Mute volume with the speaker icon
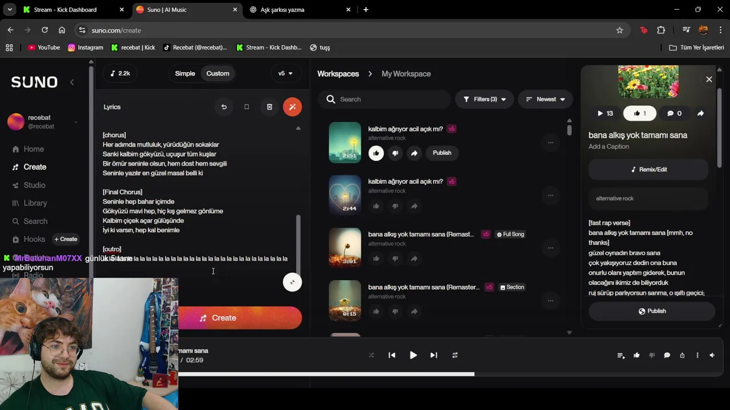The height and width of the screenshot is (410, 730). tap(712, 355)
